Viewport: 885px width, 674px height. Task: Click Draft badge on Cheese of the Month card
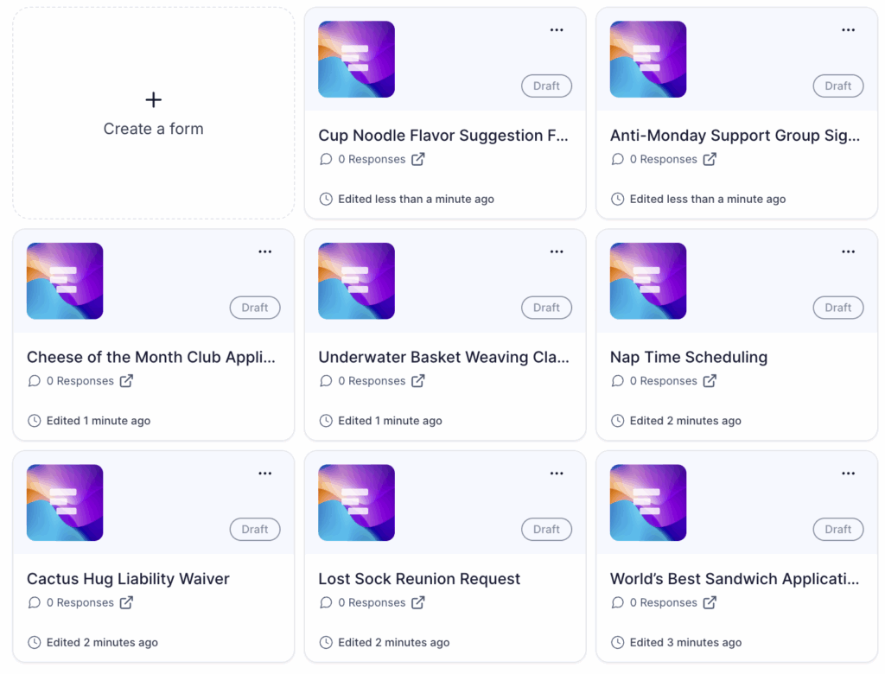point(255,308)
